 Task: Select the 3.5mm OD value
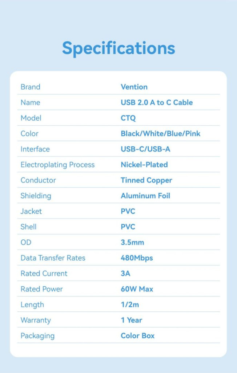[132, 243]
